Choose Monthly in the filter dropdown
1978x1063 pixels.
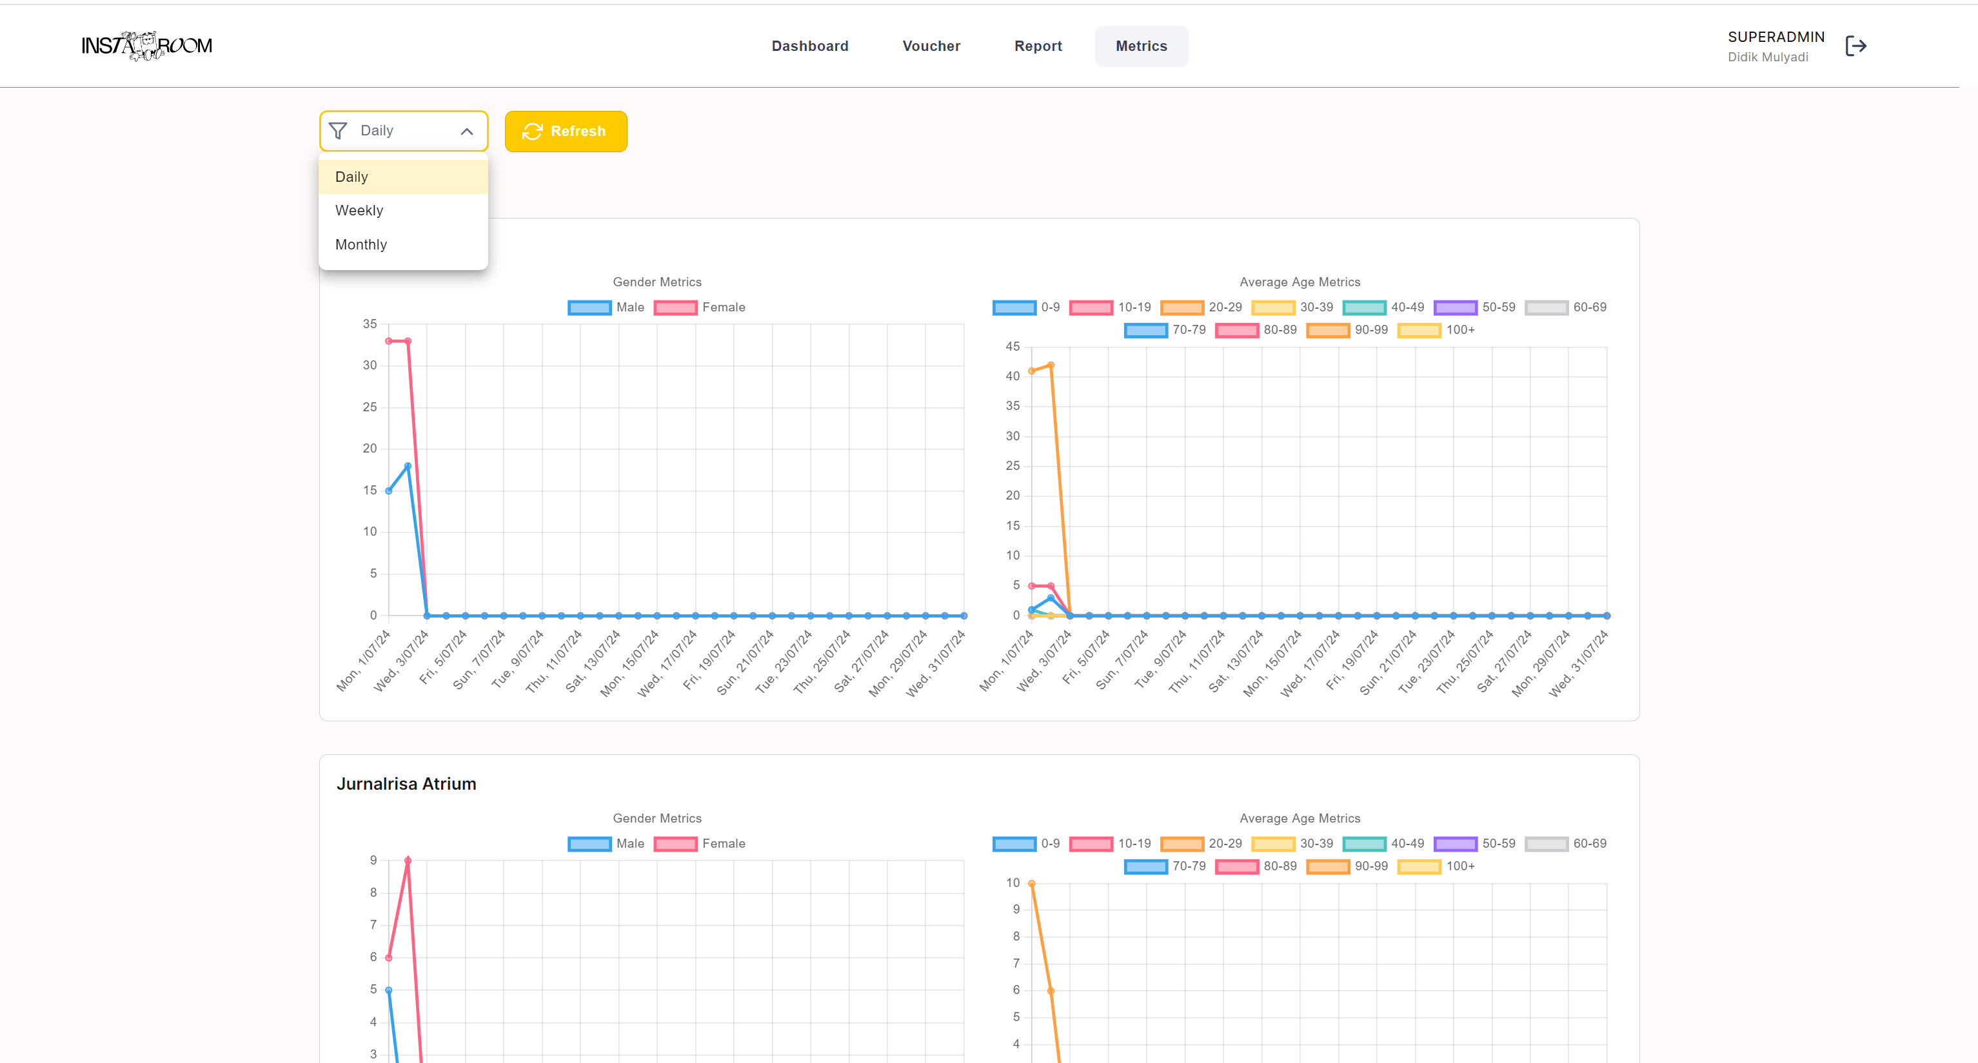(x=361, y=244)
